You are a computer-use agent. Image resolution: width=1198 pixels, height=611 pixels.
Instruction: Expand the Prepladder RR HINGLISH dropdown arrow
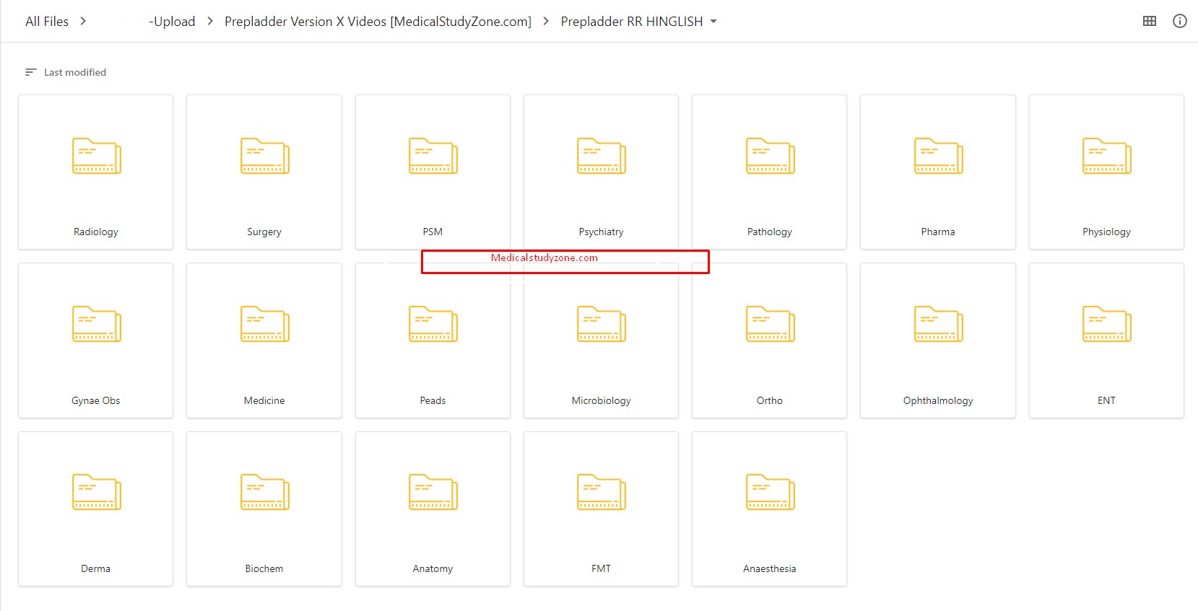pos(713,22)
